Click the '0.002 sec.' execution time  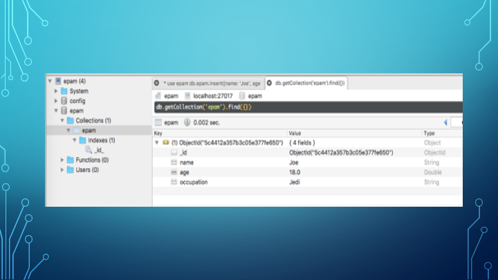coord(206,122)
